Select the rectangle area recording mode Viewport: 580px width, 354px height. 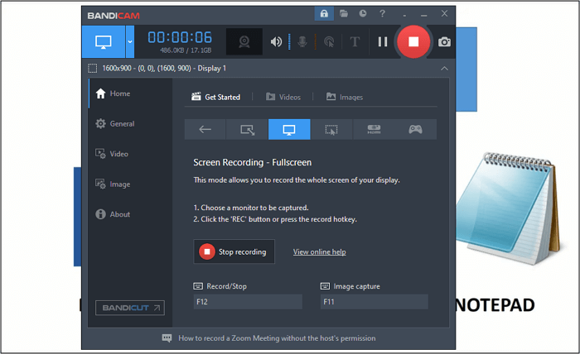(247, 129)
